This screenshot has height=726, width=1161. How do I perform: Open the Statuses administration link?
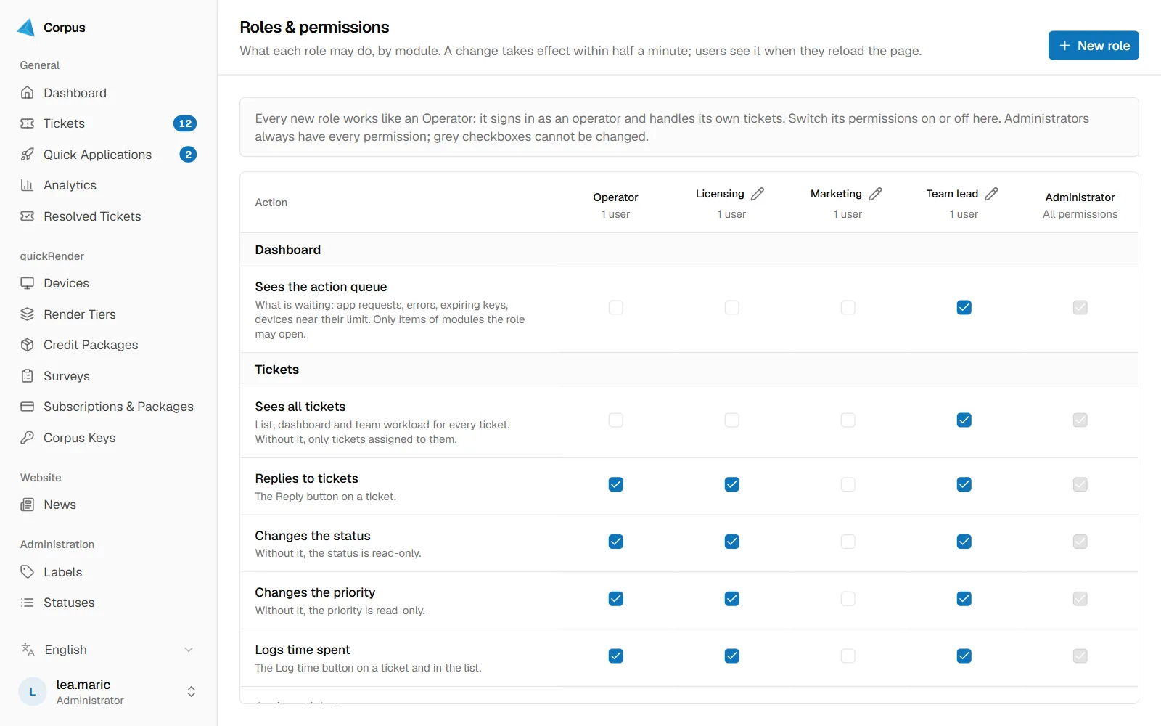[x=108, y=603]
